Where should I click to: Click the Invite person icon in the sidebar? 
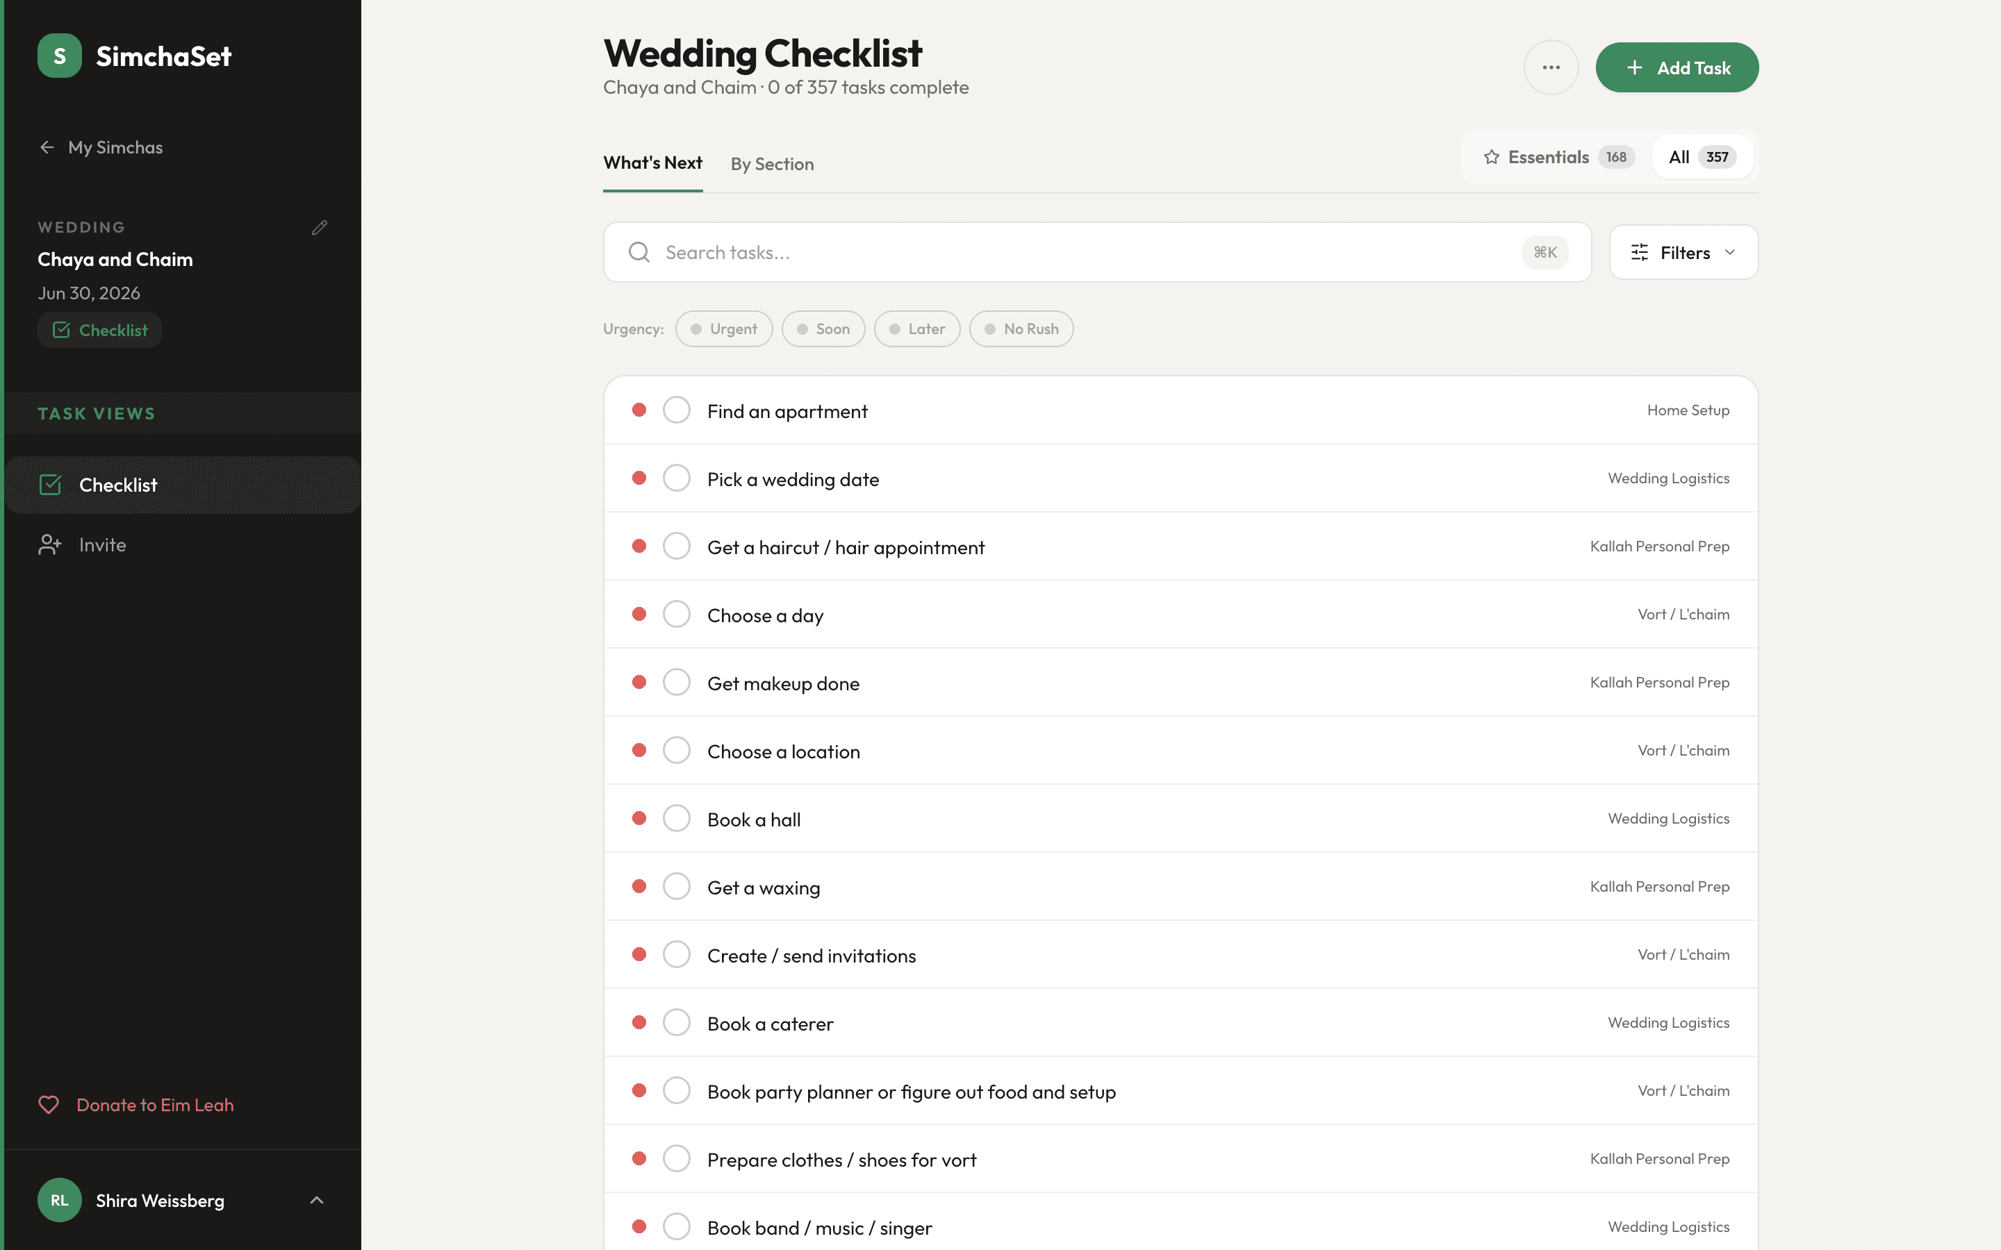tap(51, 544)
